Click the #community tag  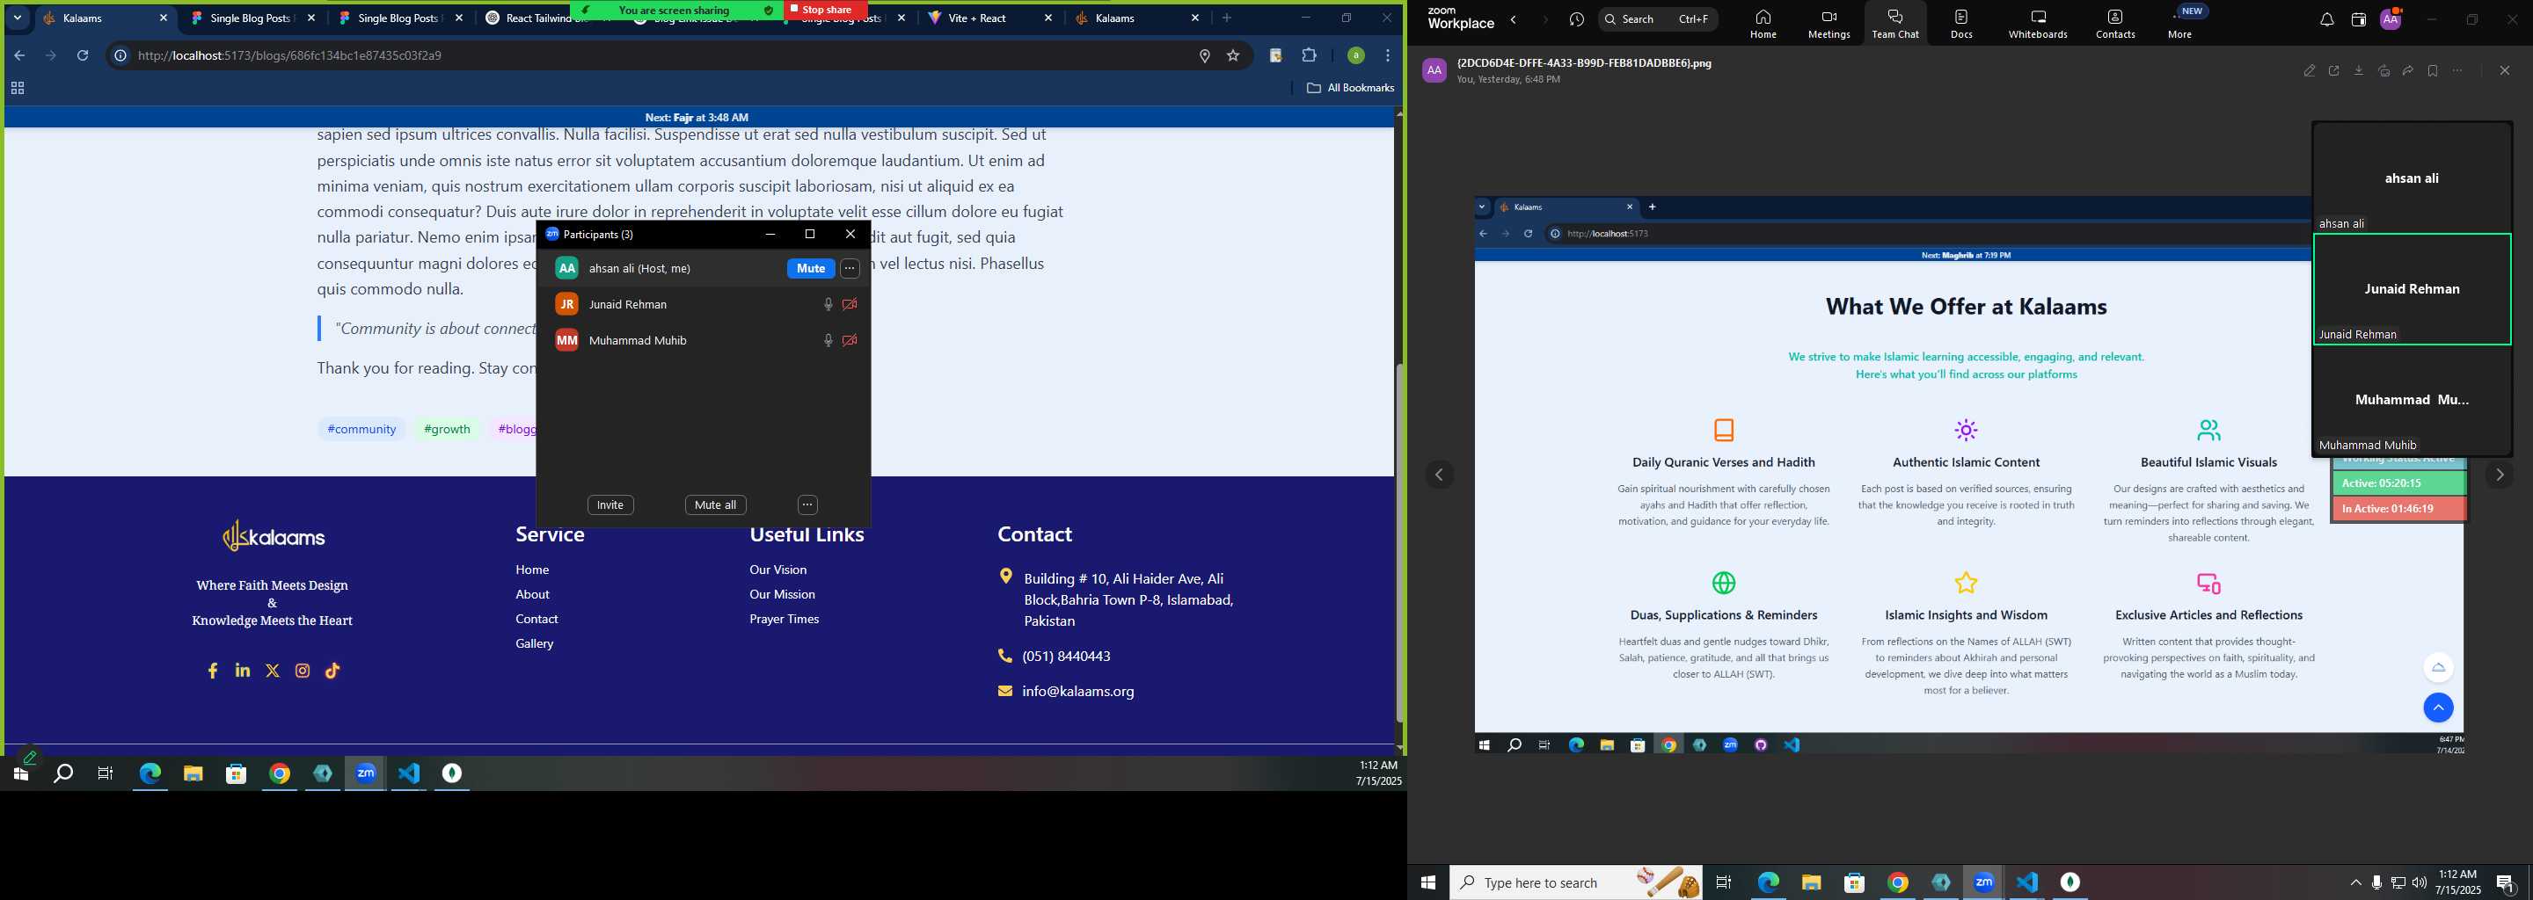point(361,430)
